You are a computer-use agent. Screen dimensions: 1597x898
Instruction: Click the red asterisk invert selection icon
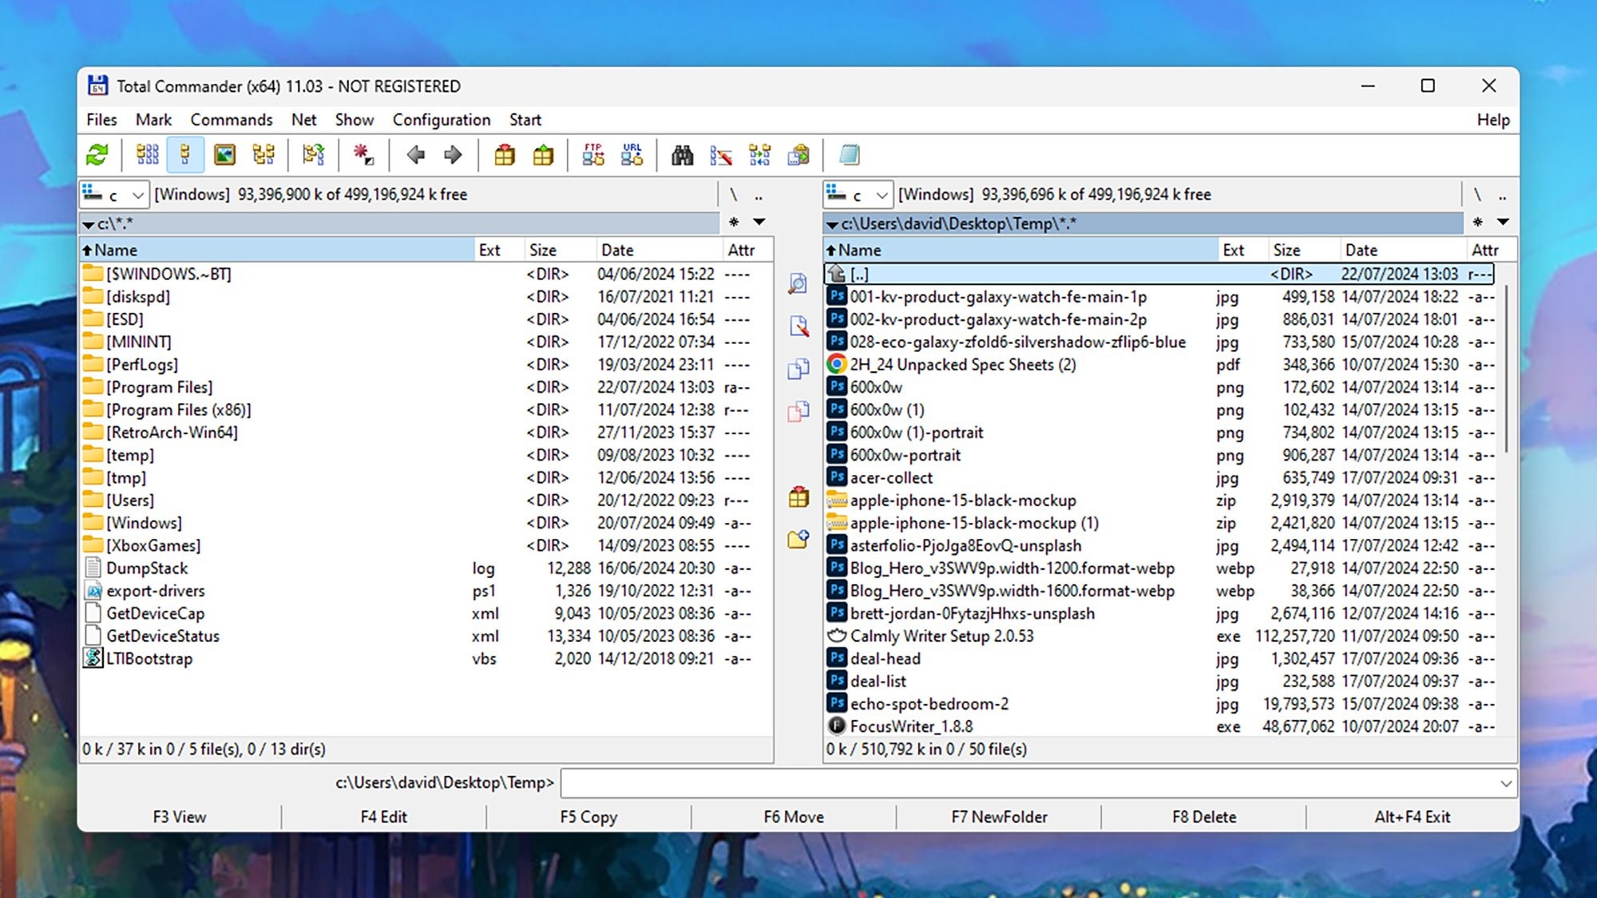pyautogui.click(x=363, y=155)
